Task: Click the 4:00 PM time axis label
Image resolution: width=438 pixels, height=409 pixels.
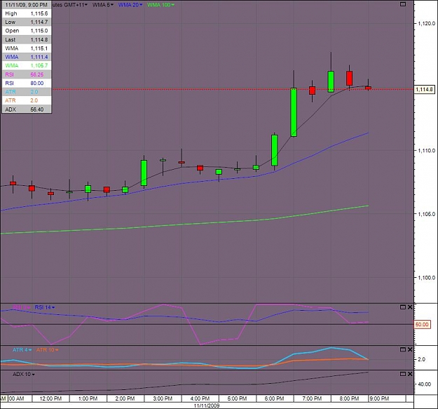Action: [x=200, y=398]
